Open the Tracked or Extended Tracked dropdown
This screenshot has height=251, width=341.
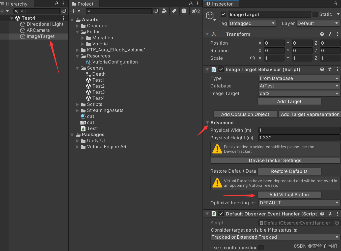coord(275,237)
